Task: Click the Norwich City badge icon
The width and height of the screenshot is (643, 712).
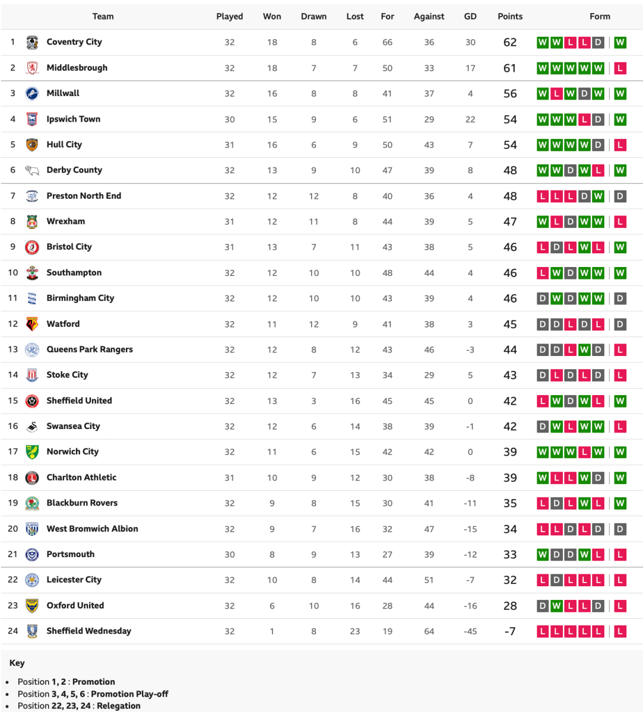Action: (x=32, y=452)
